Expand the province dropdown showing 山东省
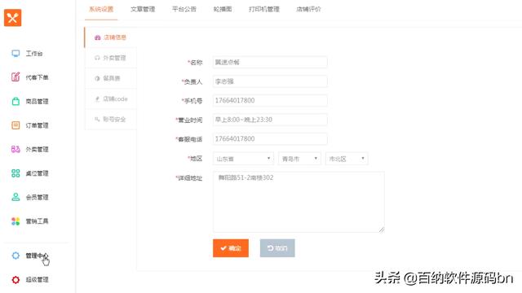The height and width of the screenshot is (293, 522). coord(243,159)
